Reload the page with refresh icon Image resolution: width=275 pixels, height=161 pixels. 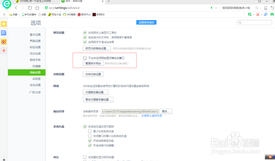[30, 8]
